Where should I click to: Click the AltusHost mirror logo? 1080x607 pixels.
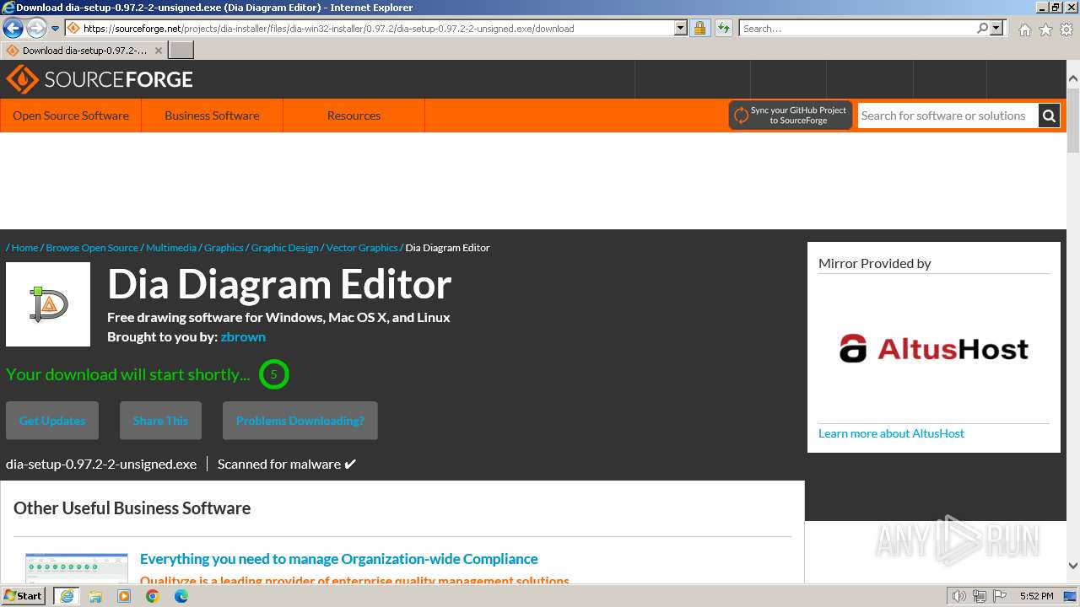tap(934, 348)
